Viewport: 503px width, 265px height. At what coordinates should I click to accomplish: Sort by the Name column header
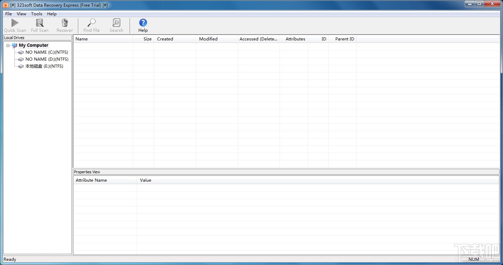pos(103,39)
